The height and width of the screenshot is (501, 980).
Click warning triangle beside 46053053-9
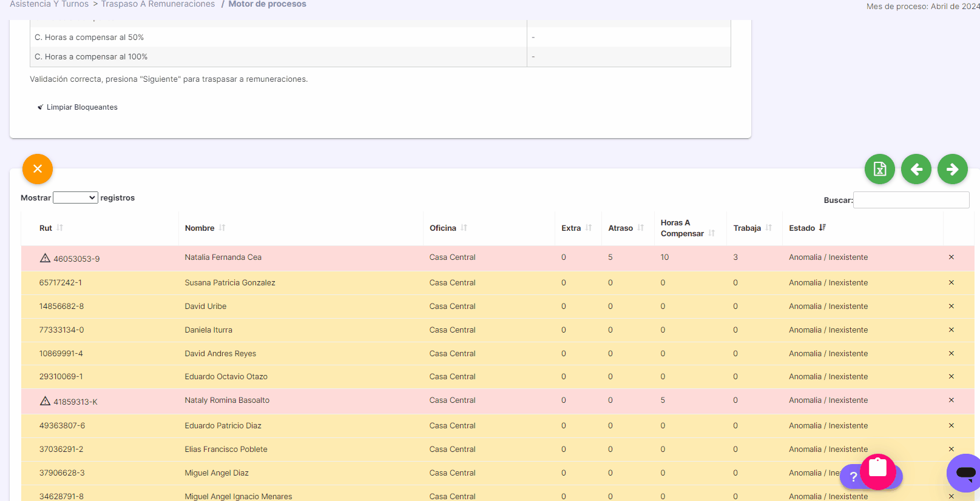[x=45, y=258]
